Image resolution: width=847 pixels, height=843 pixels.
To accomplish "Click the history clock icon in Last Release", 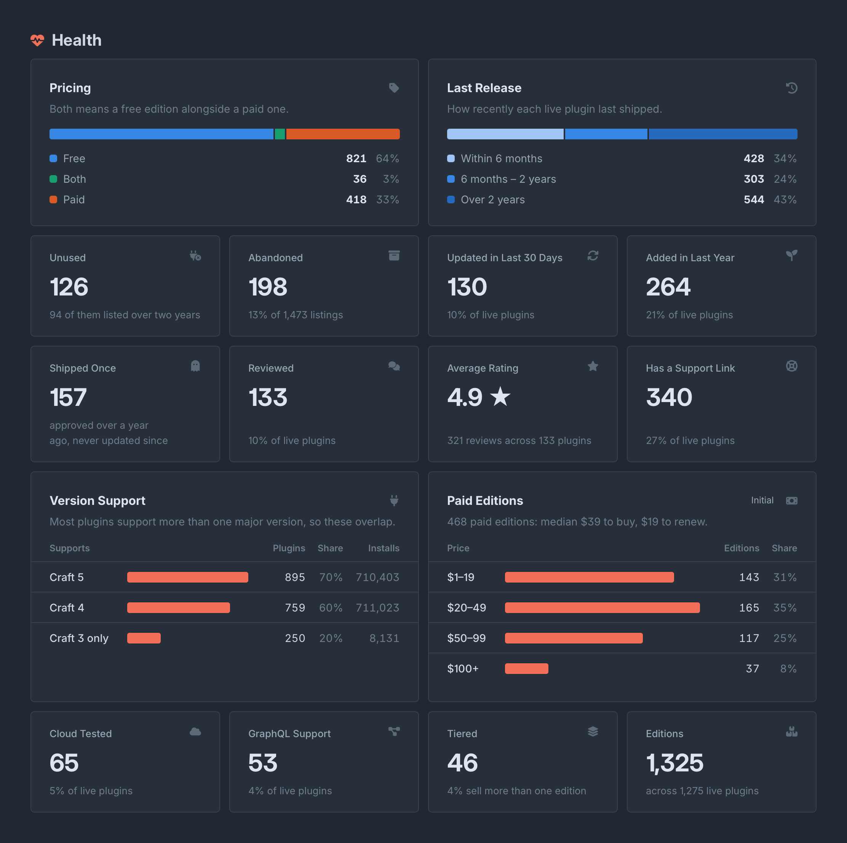I will tap(791, 88).
